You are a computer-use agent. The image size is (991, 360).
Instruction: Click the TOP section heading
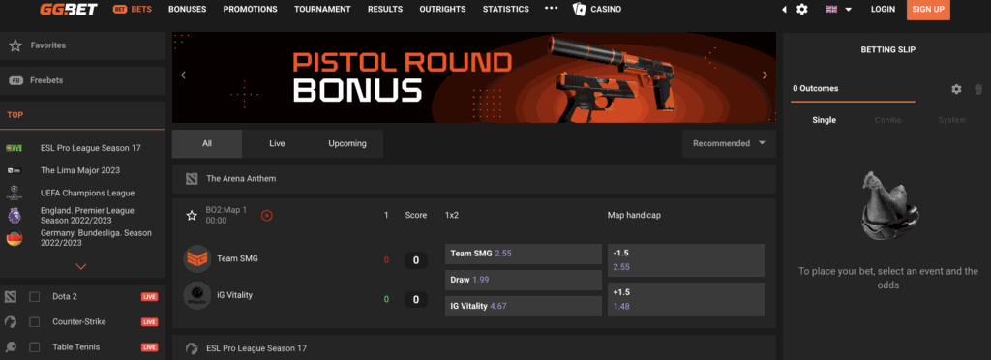coord(15,115)
